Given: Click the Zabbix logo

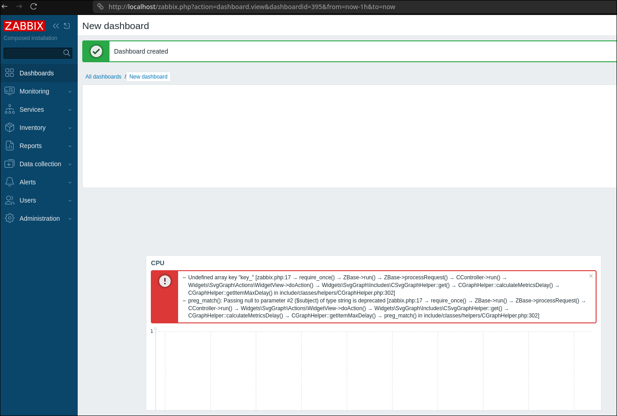Looking at the screenshot, I should point(24,26).
